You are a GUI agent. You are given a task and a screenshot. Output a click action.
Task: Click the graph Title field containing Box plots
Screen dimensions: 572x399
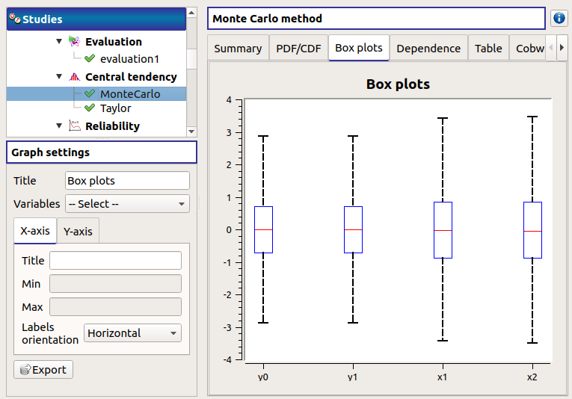point(127,181)
